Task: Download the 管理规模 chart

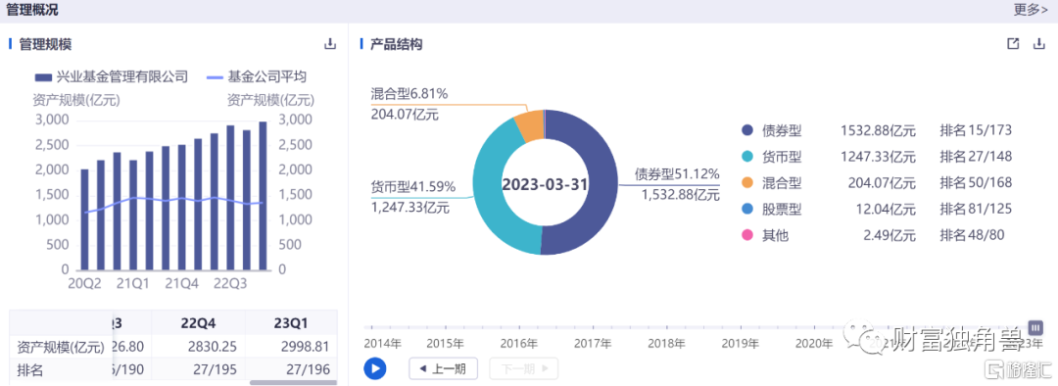Action: click(330, 44)
